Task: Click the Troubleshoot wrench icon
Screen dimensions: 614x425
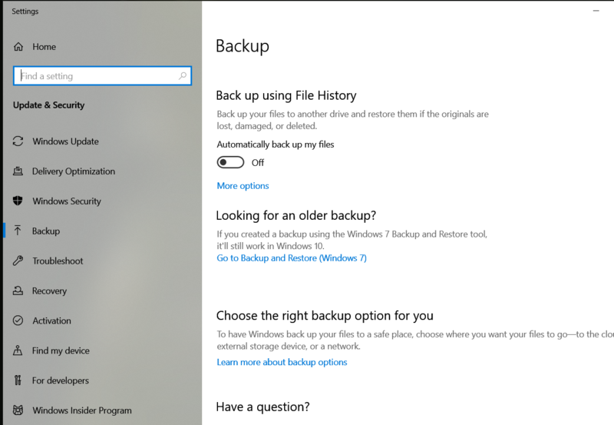Action: [x=18, y=261]
